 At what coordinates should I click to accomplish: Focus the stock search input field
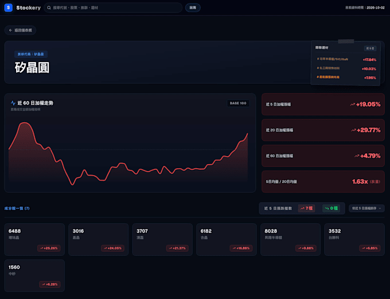point(113,7)
